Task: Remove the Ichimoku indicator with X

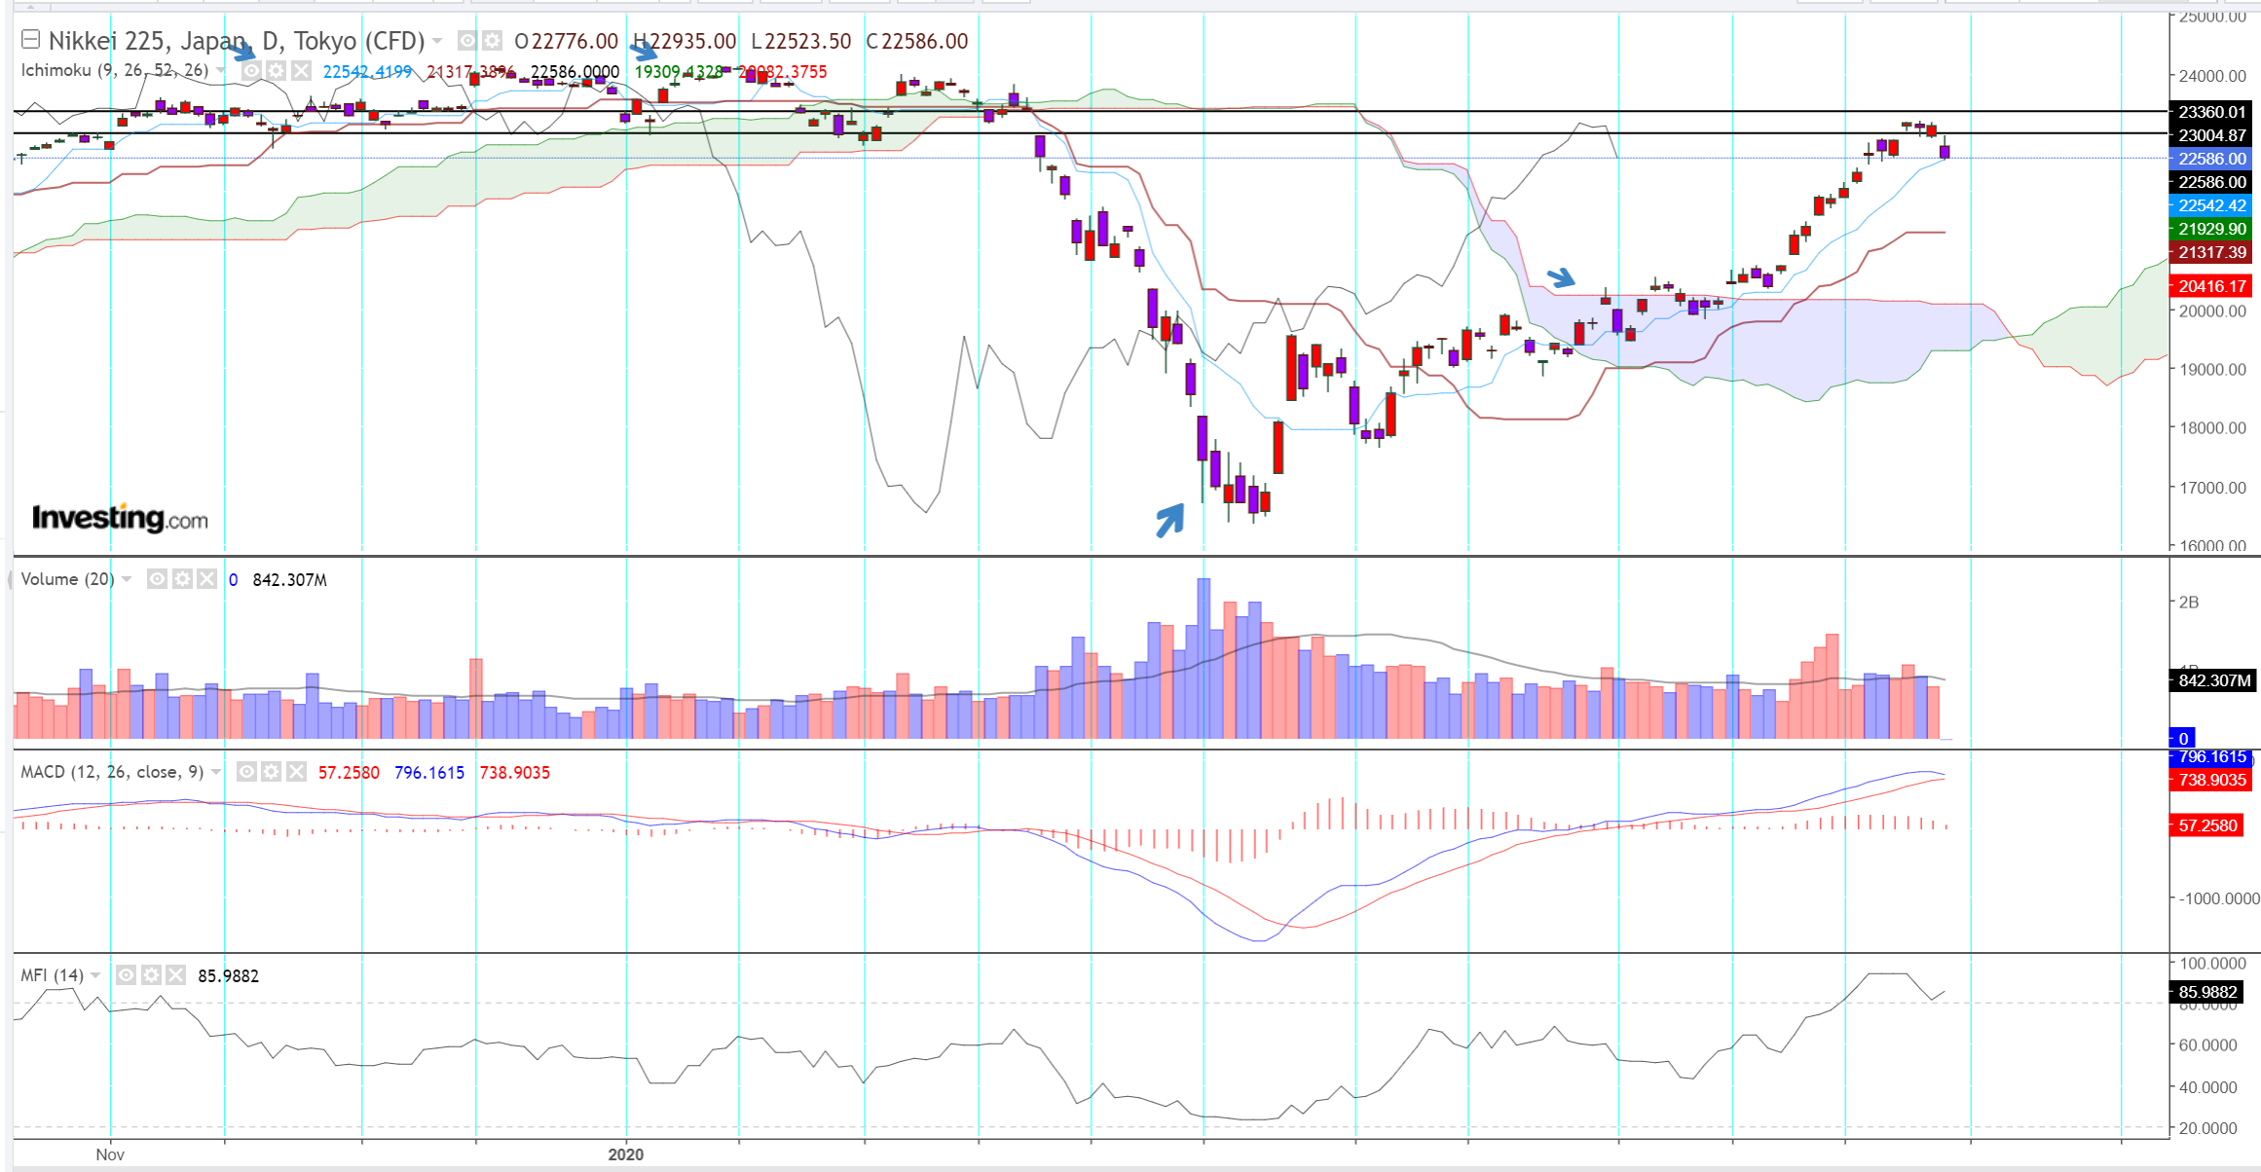Action: click(301, 71)
